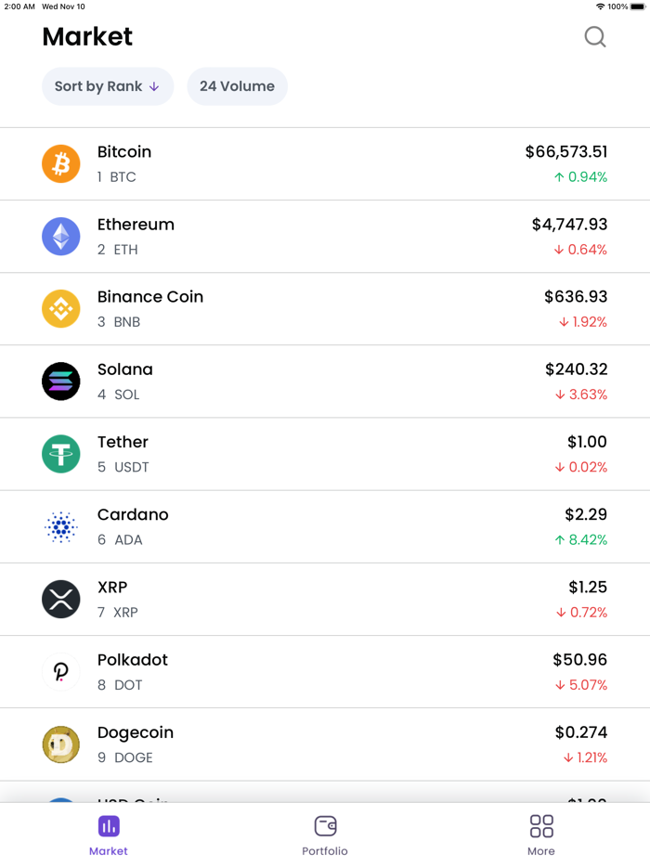Select the Solana market row
The width and height of the screenshot is (650, 867).
[325, 381]
